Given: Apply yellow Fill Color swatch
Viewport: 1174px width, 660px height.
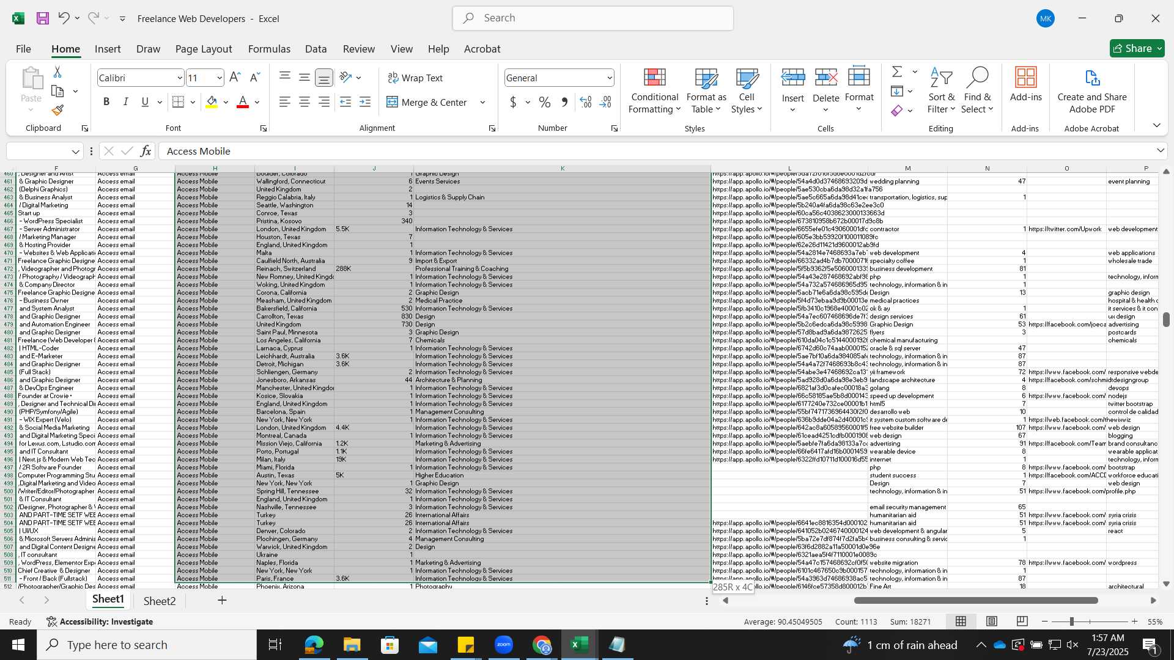Looking at the screenshot, I should tap(212, 102).
